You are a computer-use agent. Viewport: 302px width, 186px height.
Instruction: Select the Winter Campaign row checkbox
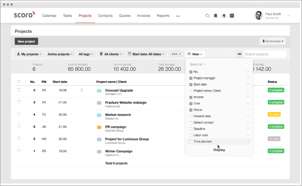19,151
